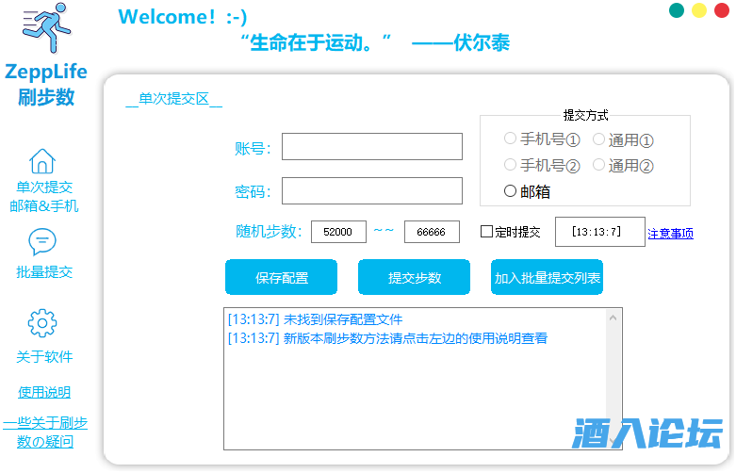Open About Software gear icon
Image resolution: width=736 pixels, height=473 pixels.
tap(42, 323)
